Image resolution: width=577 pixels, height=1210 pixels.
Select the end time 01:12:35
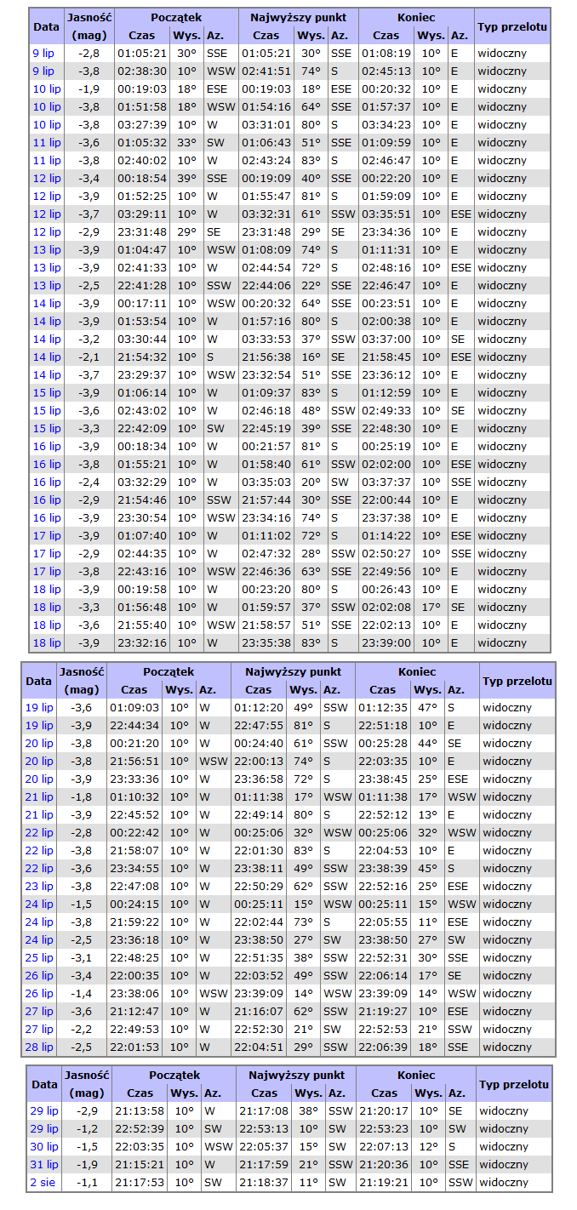(x=383, y=707)
